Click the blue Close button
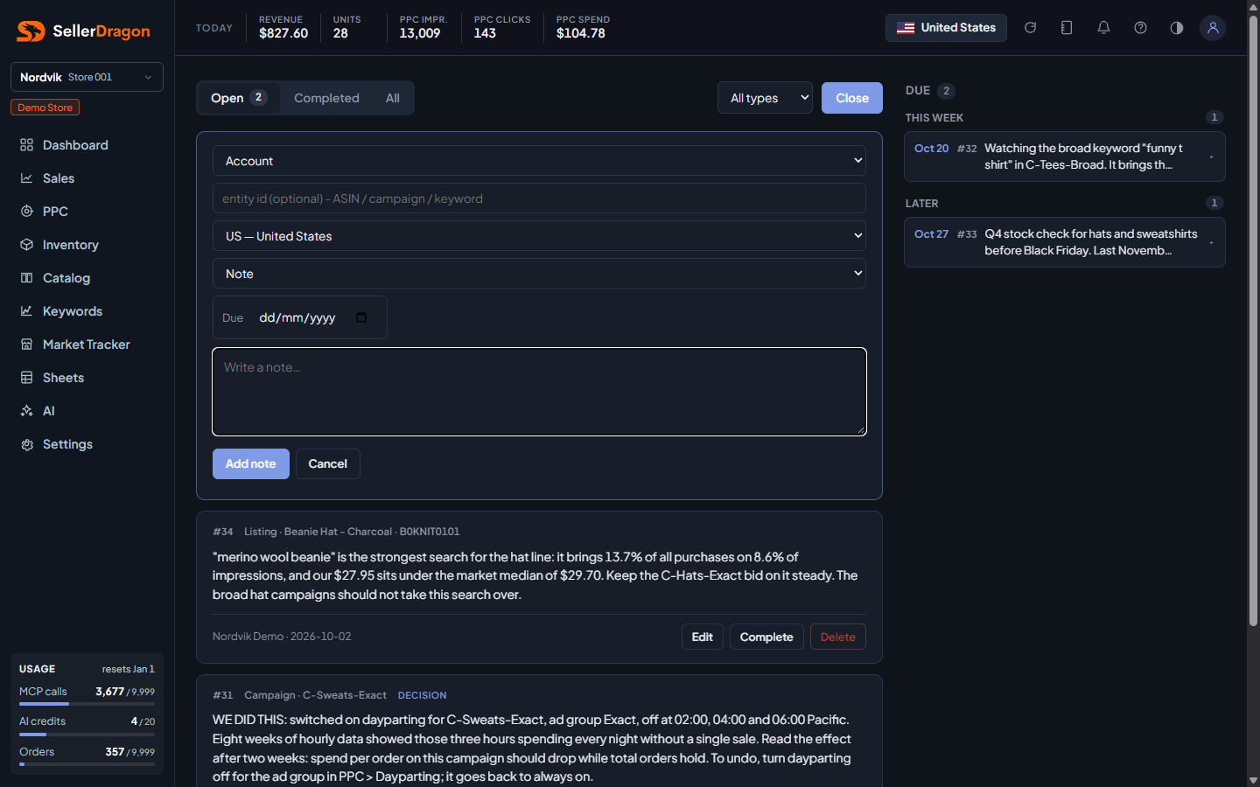Image resolution: width=1260 pixels, height=787 pixels. 852,98
